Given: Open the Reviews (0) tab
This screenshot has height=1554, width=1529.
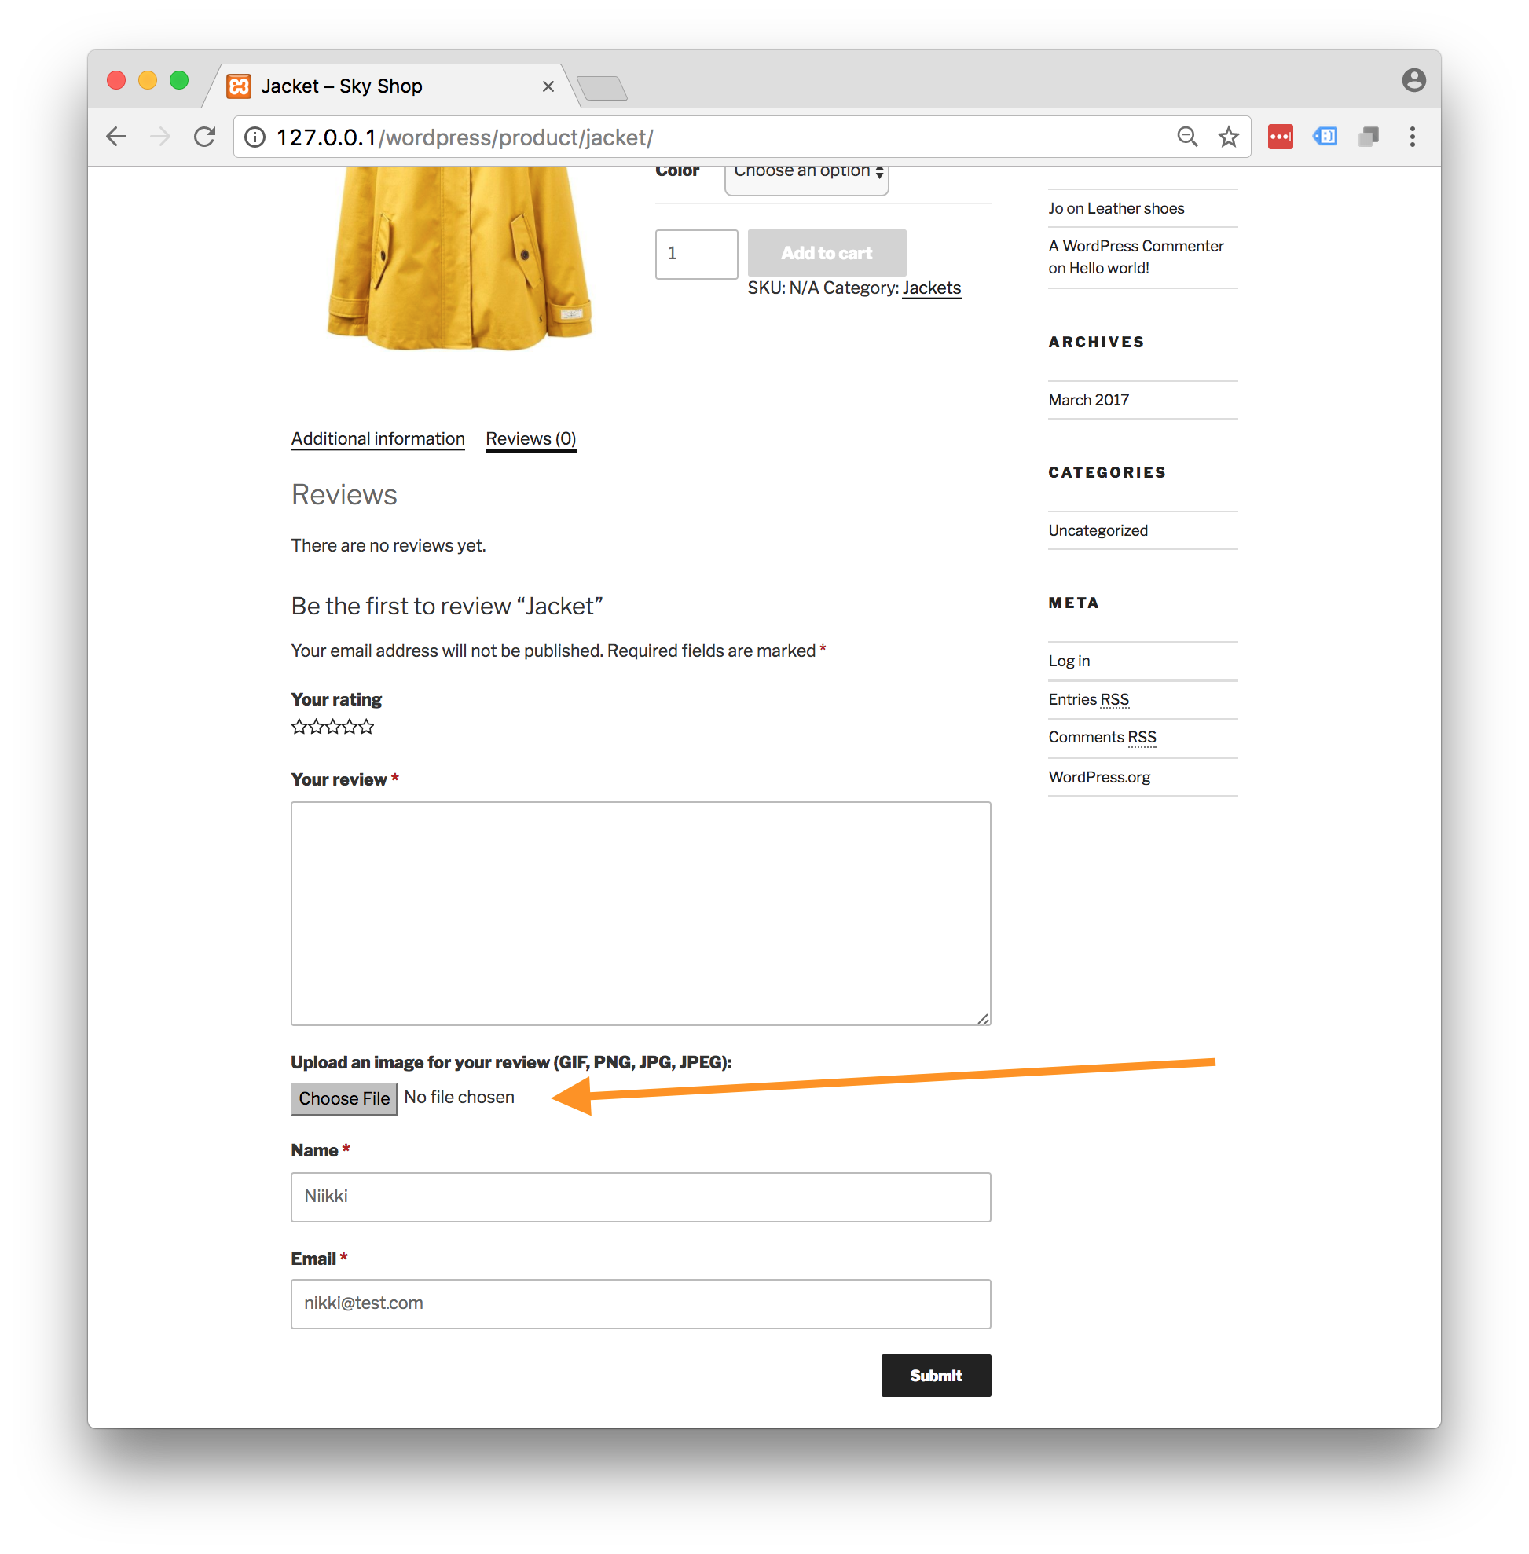Looking at the screenshot, I should (531, 438).
